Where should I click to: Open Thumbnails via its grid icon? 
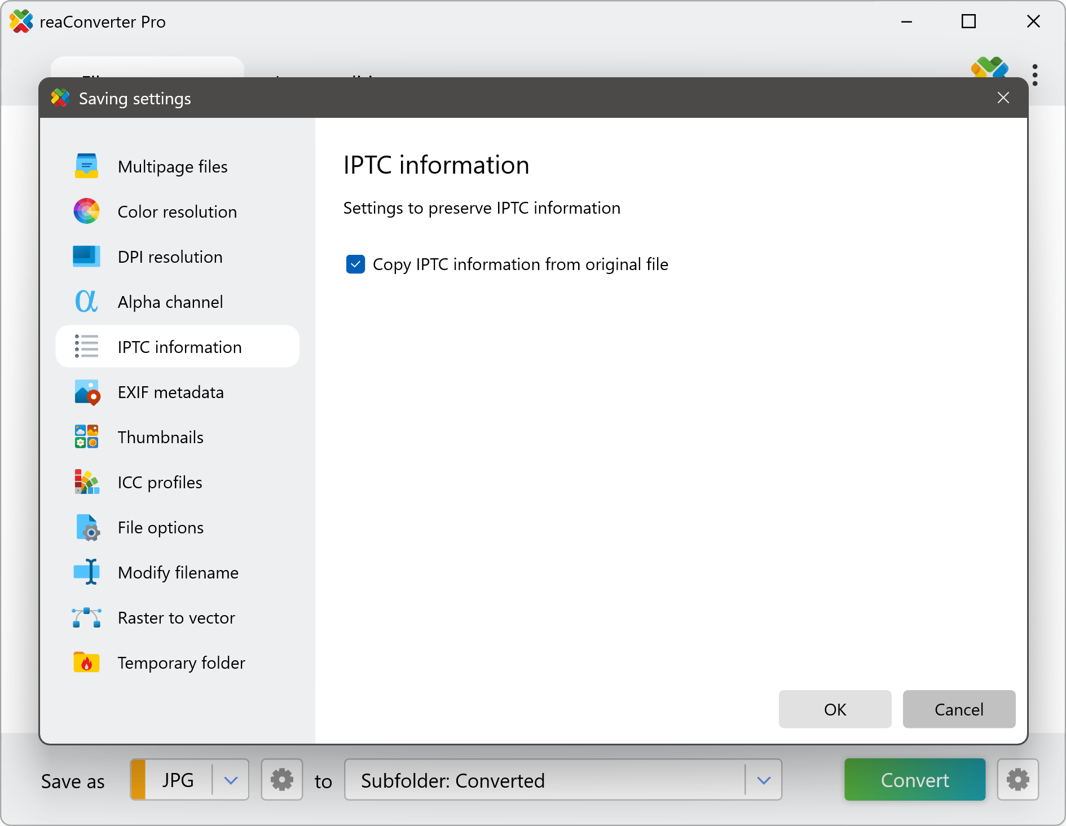click(x=86, y=437)
